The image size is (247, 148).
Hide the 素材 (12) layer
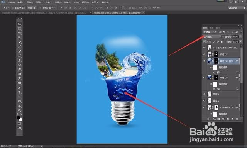coord(205,54)
